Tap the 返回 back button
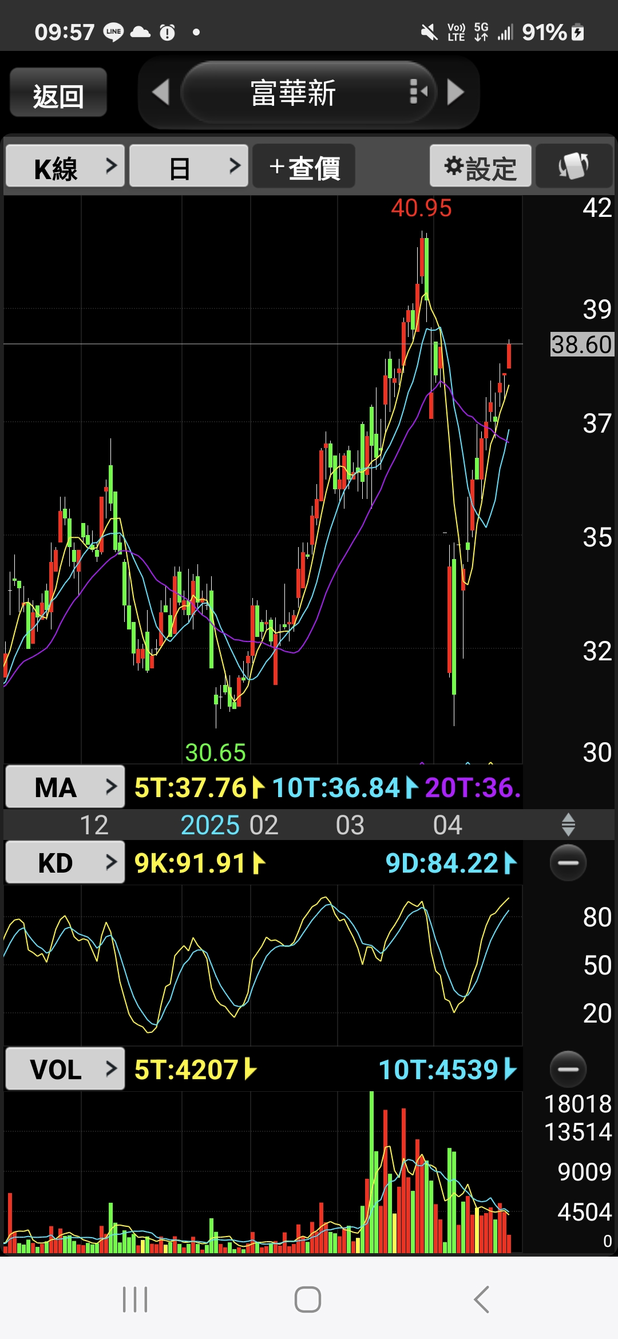618x1339 pixels. point(58,94)
